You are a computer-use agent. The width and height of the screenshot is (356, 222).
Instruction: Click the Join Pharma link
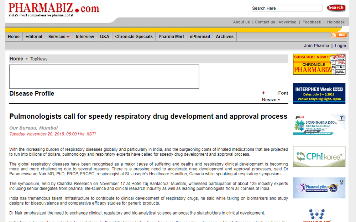pyautogui.click(x=316, y=46)
